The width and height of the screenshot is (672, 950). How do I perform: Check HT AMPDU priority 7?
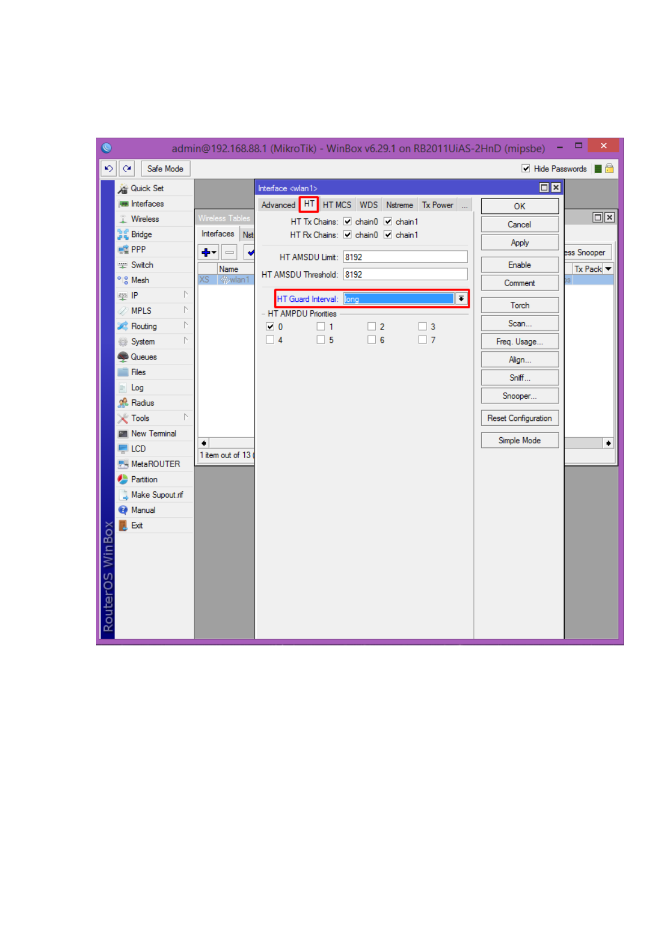pos(423,340)
